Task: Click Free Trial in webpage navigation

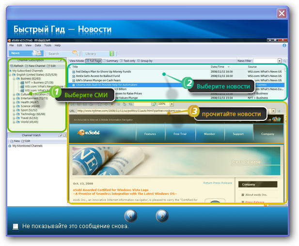Action: click(x=180, y=134)
